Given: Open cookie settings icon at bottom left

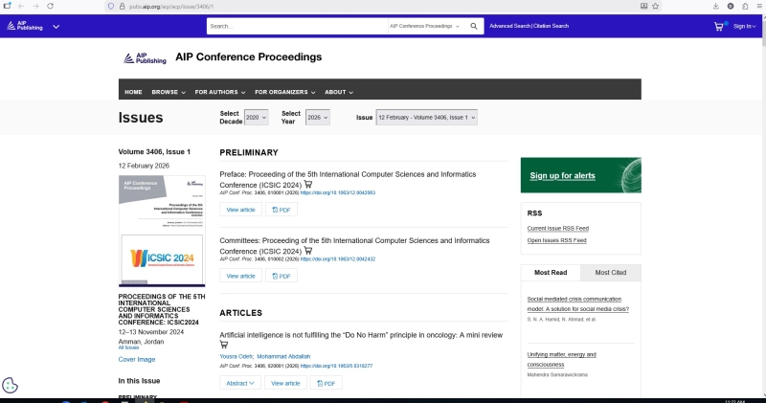Looking at the screenshot, I should 11,385.
